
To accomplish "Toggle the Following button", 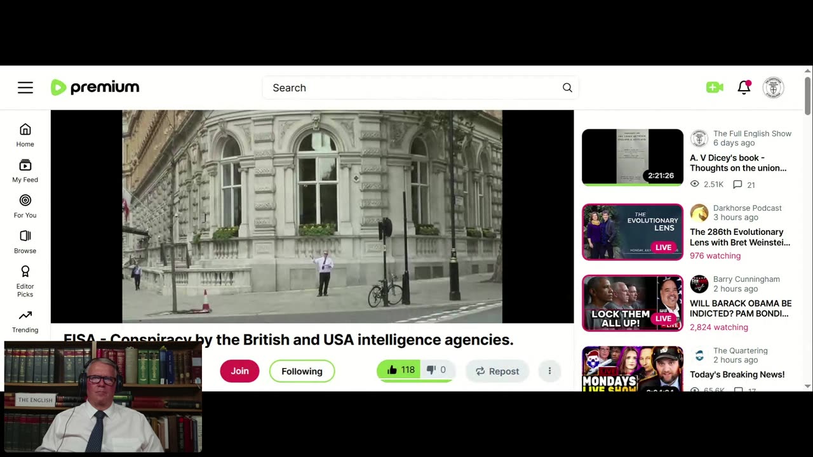I will point(302,371).
